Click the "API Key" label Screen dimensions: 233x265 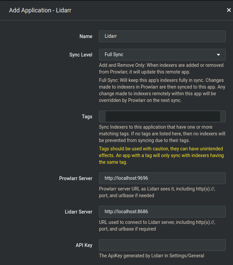tap(84, 245)
